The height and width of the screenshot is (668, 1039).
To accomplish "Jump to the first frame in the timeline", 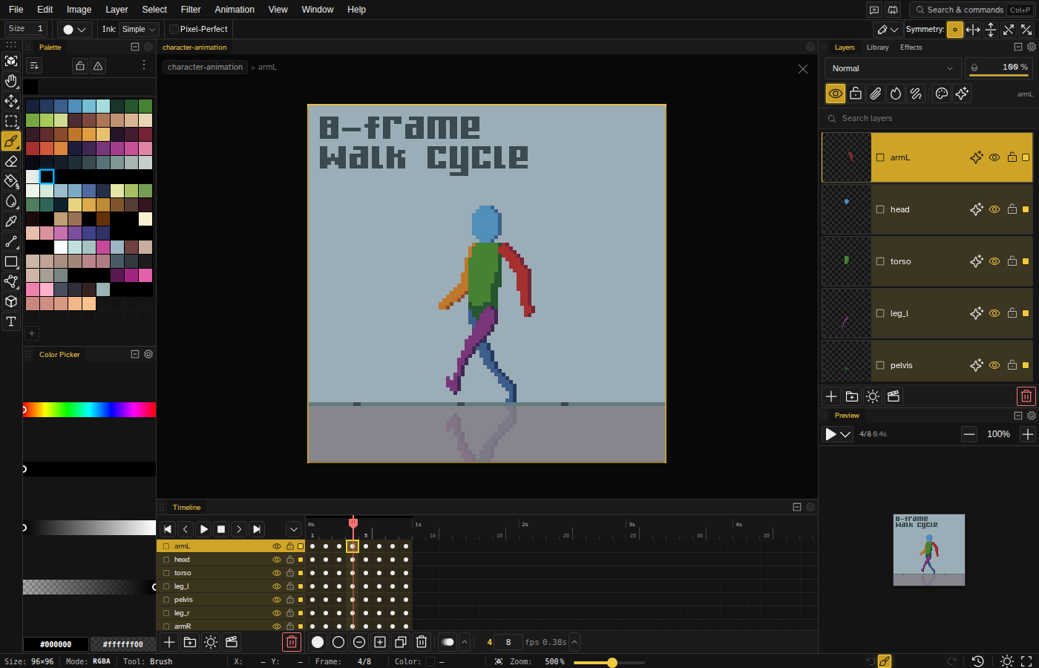I will [x=168, y=529].
